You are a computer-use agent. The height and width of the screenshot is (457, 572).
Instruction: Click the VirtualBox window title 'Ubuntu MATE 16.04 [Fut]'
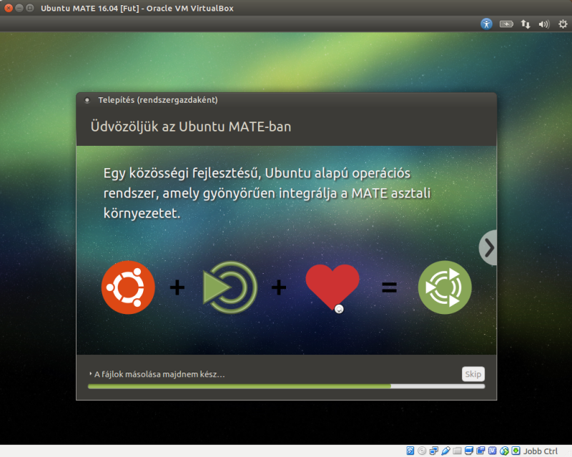click(90, 8)
